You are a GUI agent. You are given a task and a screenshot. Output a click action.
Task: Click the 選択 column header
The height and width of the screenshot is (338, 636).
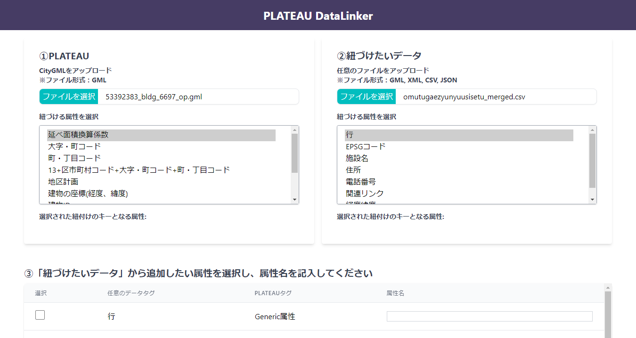[41, 293]
